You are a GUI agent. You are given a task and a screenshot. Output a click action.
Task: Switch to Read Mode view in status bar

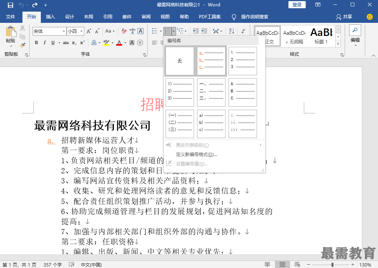tap(267, 264)
